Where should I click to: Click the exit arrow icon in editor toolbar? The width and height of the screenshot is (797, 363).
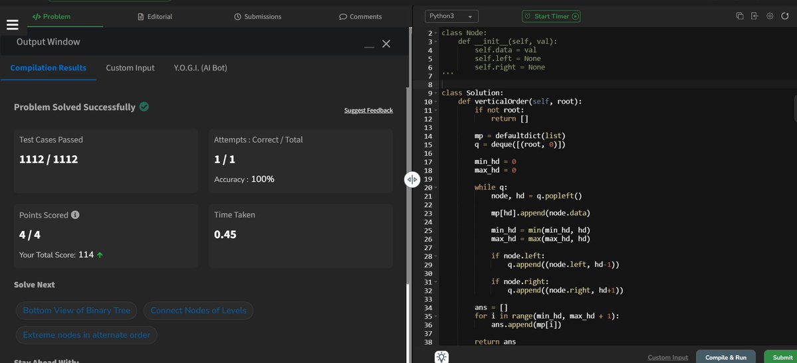point(754,16)
